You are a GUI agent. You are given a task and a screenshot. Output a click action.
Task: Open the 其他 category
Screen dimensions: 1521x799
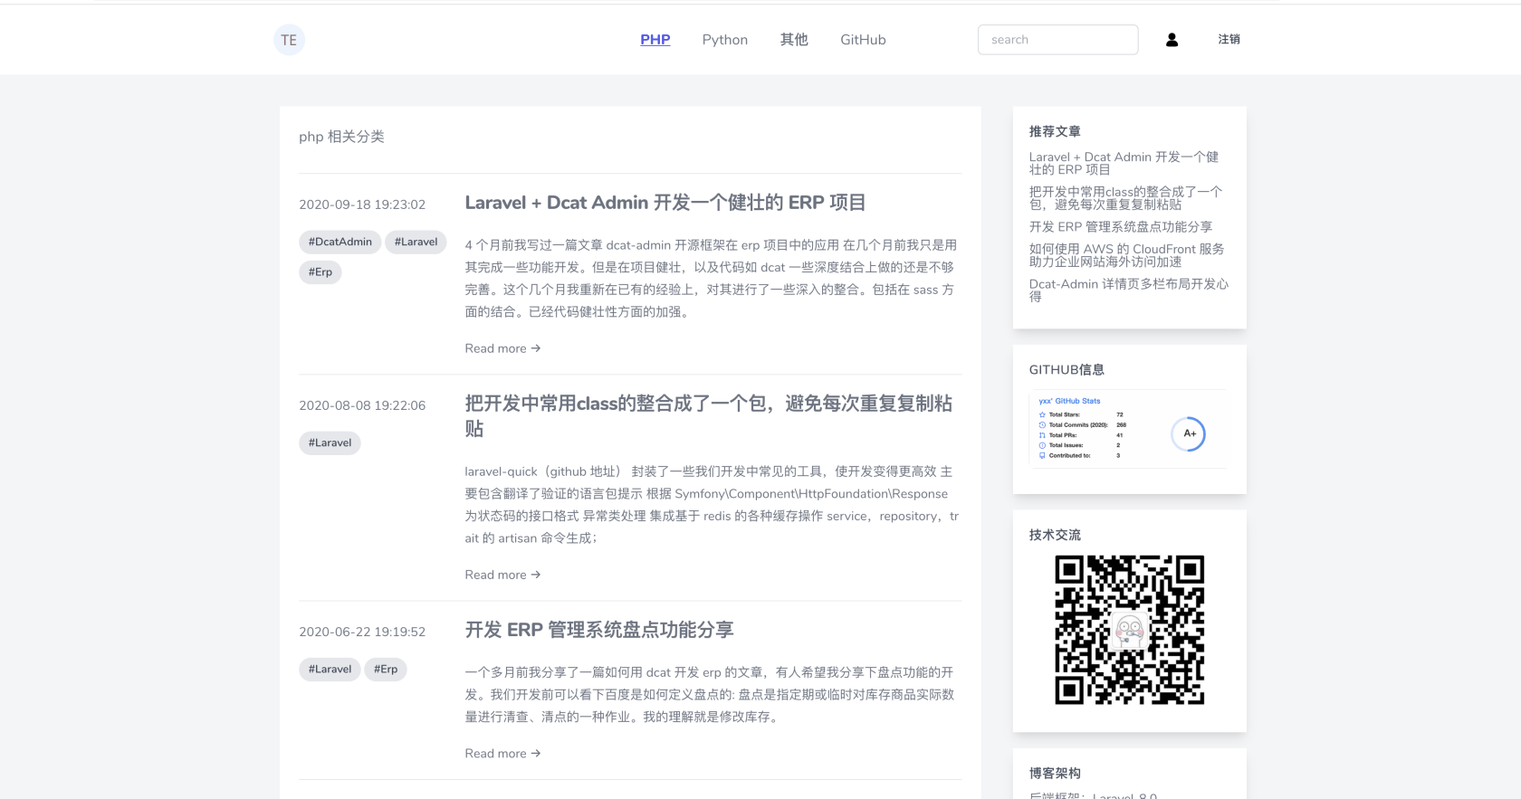click(x=794, y=40)
